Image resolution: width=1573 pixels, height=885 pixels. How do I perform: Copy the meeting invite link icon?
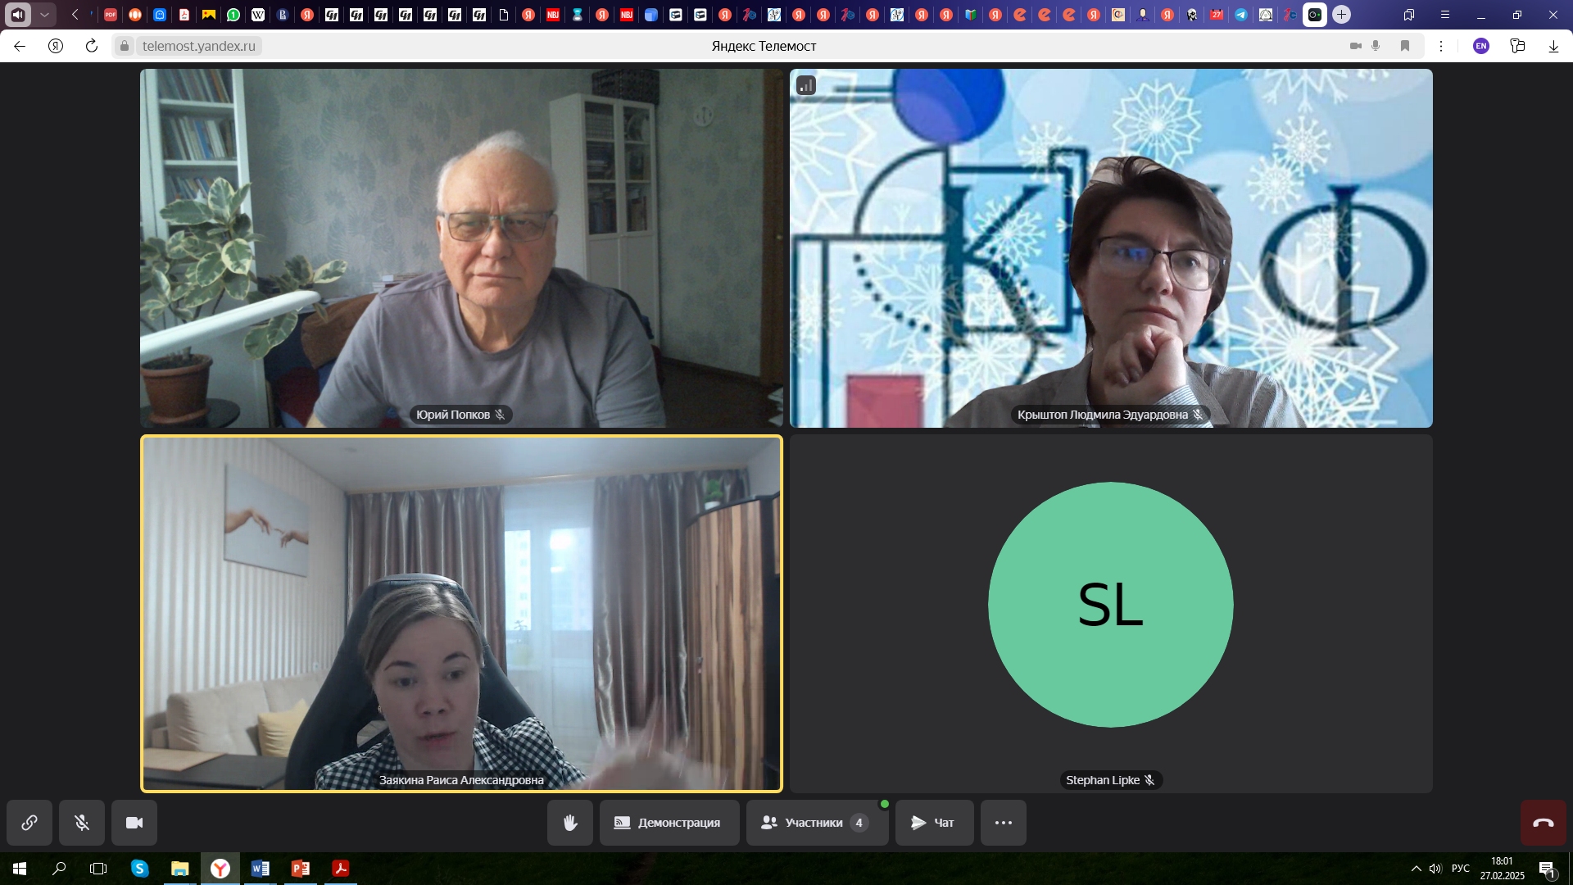click(29, 823)
